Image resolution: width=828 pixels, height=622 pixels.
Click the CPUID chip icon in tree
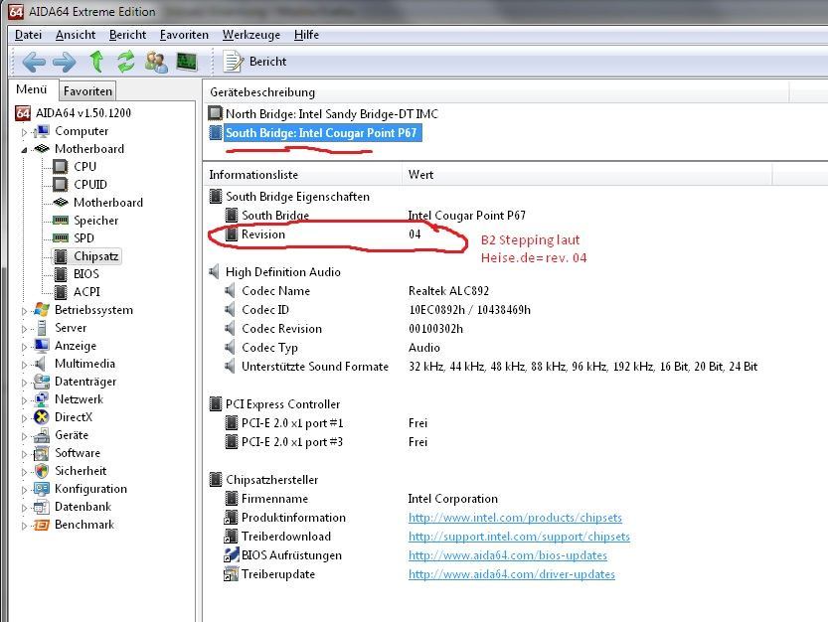(61, 184)
